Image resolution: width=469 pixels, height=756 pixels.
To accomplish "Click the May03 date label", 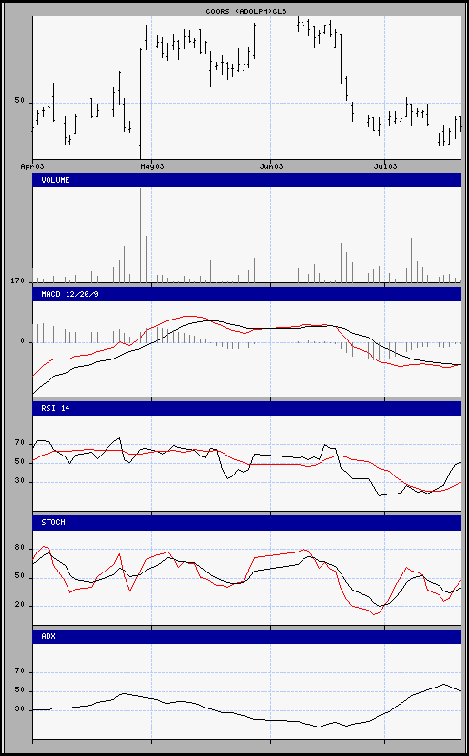I will 152,166.
